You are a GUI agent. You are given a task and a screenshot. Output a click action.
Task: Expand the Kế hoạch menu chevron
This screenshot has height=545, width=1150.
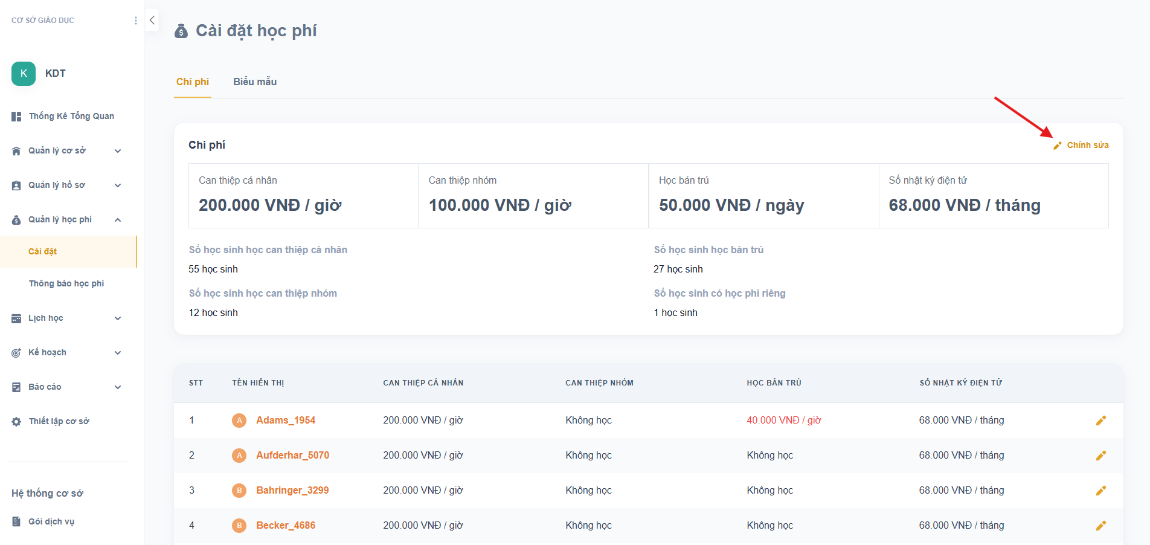click(x=118, y=353)
